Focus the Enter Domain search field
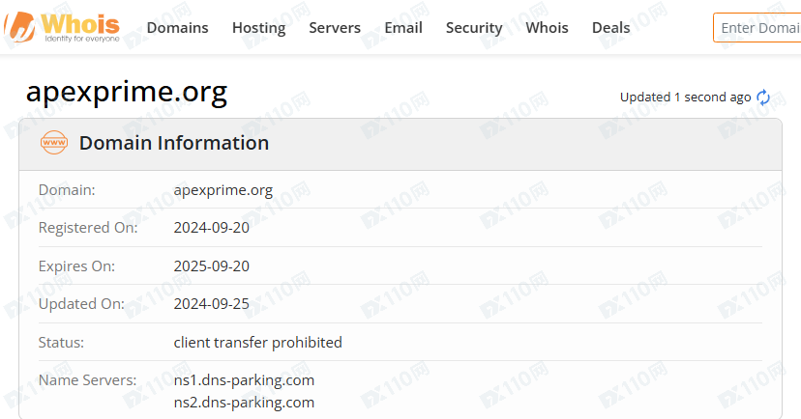The image size is (801, 419). 757,28
